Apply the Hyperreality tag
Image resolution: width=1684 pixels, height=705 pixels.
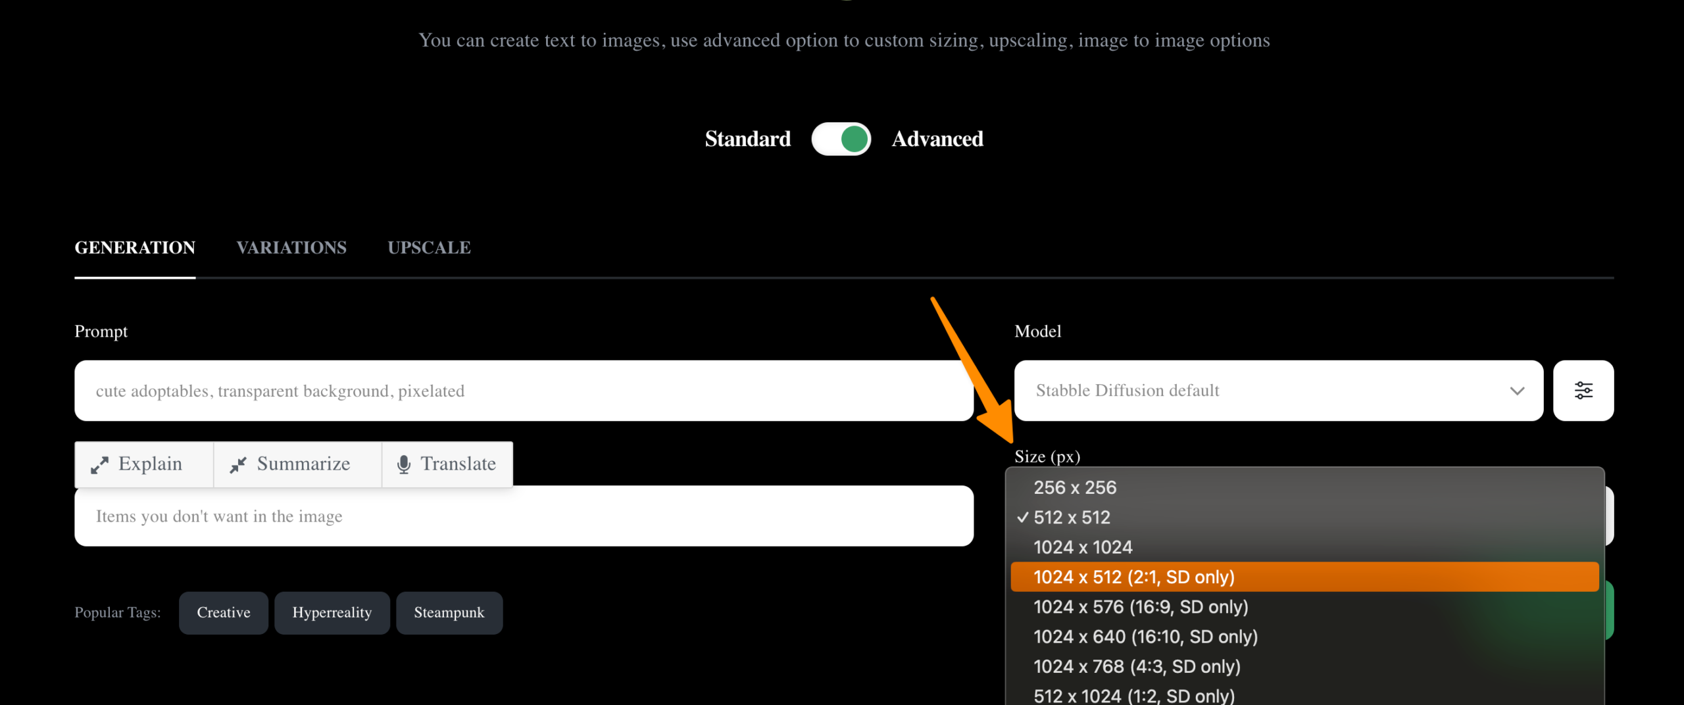click(332, 613)
